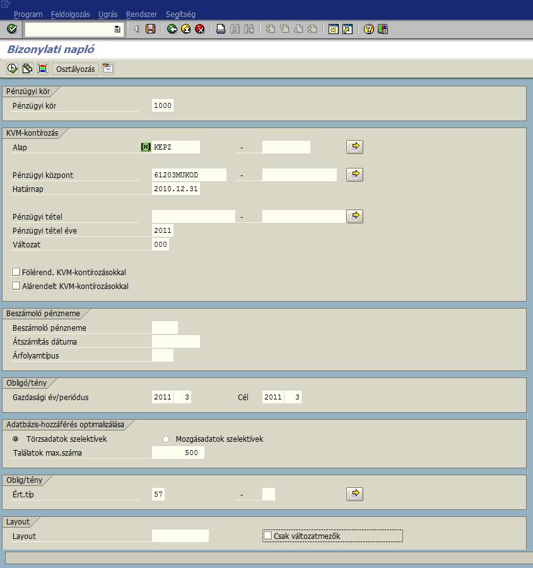Cancel with the red X icon
Image resolution: width=533 pixels, height=568 pixels.
click(199, 29)
